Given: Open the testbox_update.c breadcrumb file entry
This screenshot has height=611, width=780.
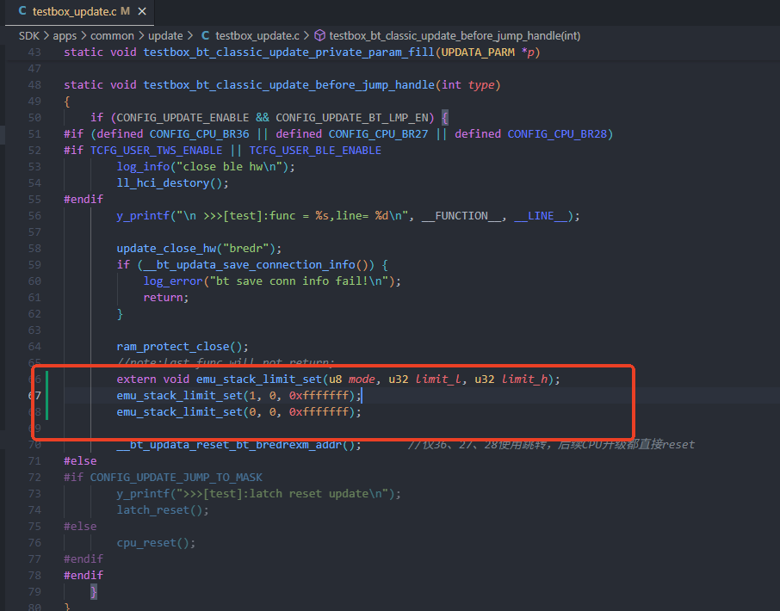Looking at the screenshot, I should 257,36.
